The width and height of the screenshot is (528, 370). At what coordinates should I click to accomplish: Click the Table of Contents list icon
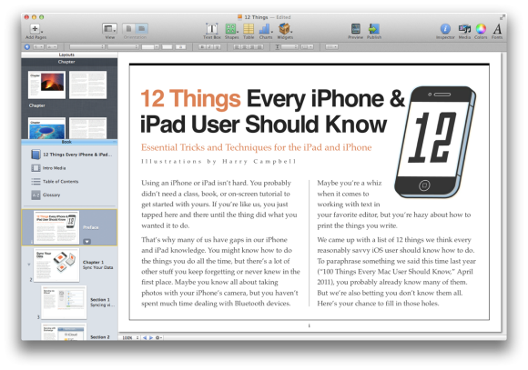coord(36,181)
